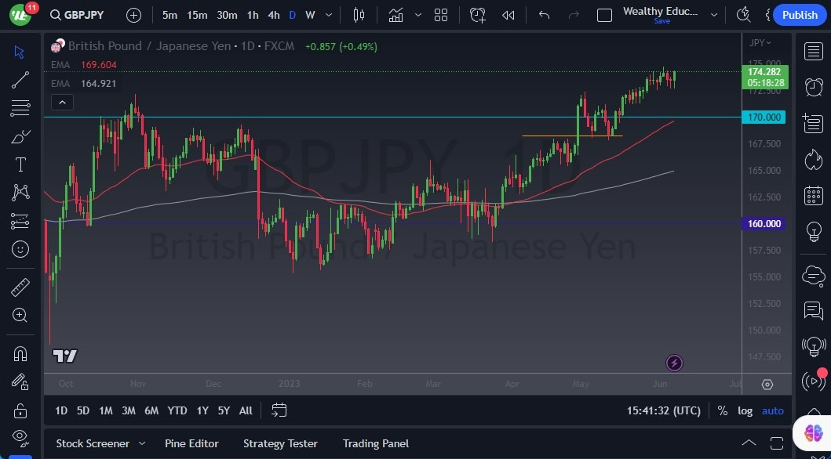This screenshot has height=459, width=831.
Task: Click the Publish button
Action: pos(799,15)
